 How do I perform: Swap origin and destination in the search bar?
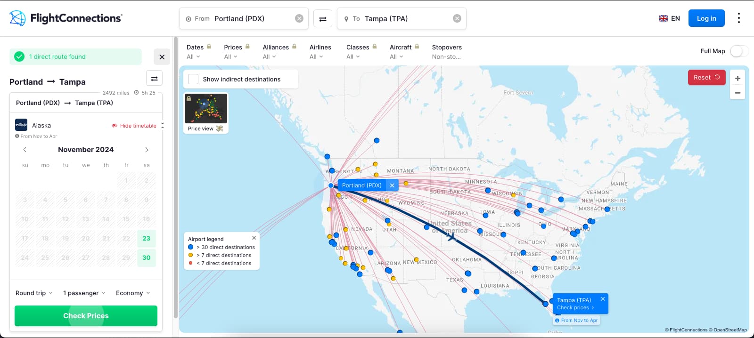click(323, 19)
